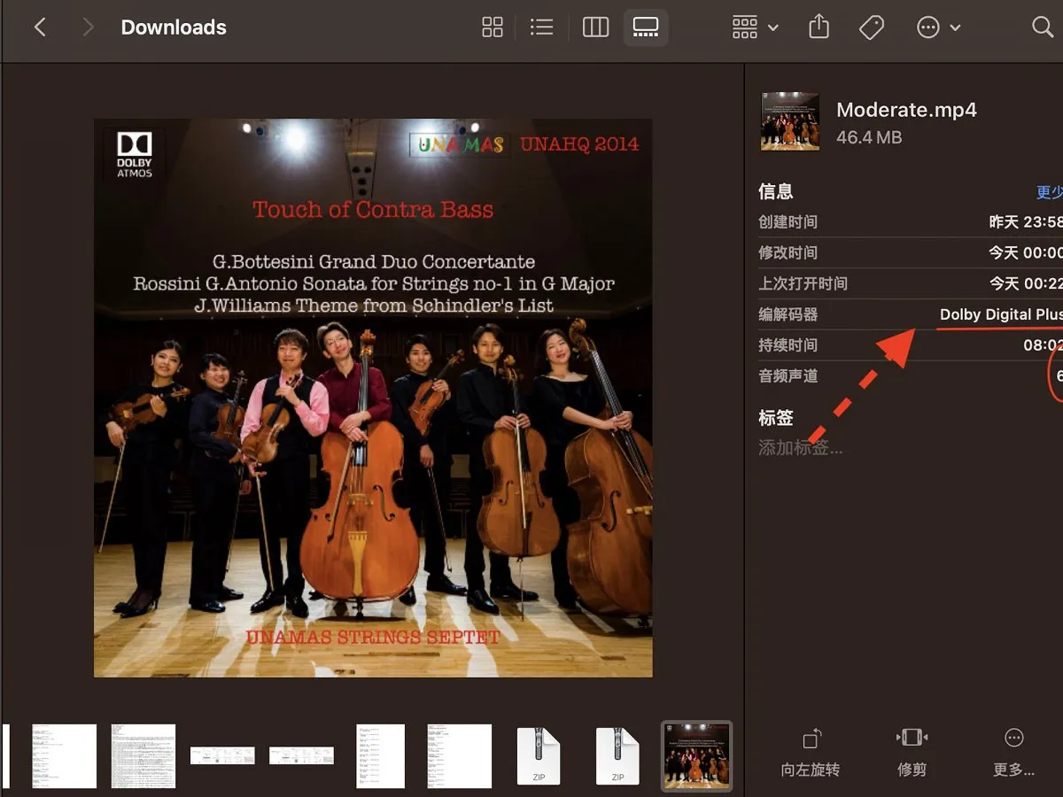Click the large album cover preview
The image size is (1063, 797).
373,398
